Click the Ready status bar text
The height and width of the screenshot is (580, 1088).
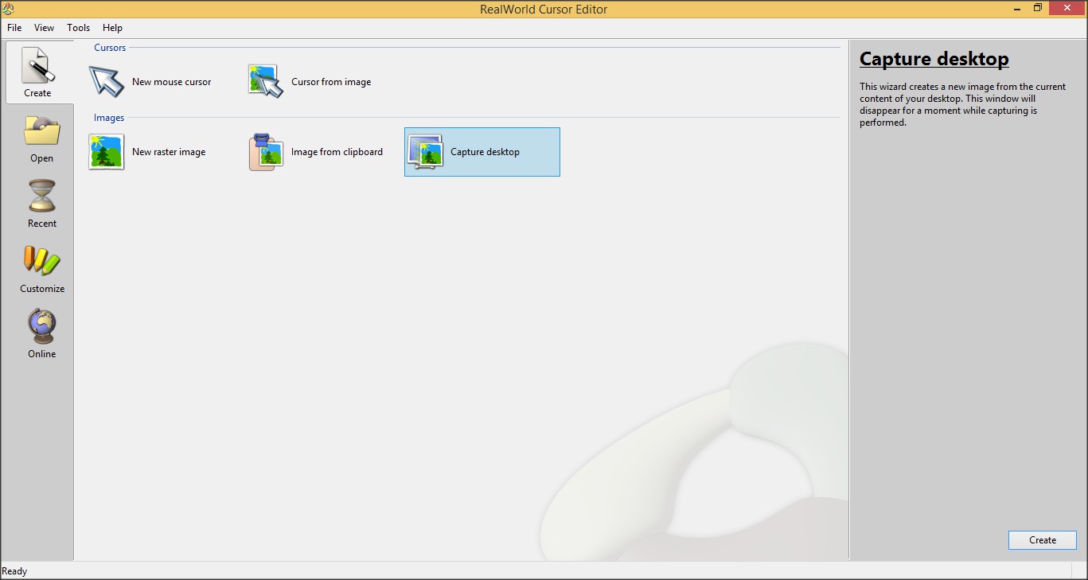coord(14,571)
